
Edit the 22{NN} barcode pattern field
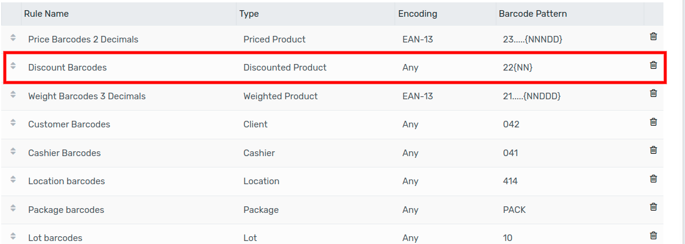[x=518, y=68]
